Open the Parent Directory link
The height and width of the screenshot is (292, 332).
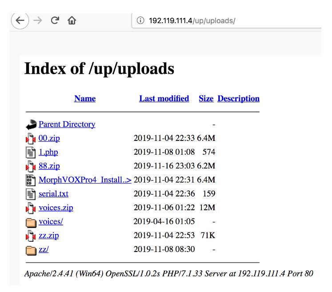[x=67, y=124]
